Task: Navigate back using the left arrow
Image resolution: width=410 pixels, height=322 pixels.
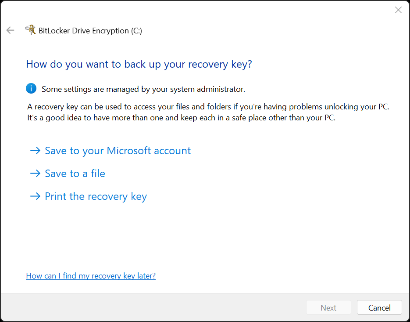Action: tap(10, 30)
